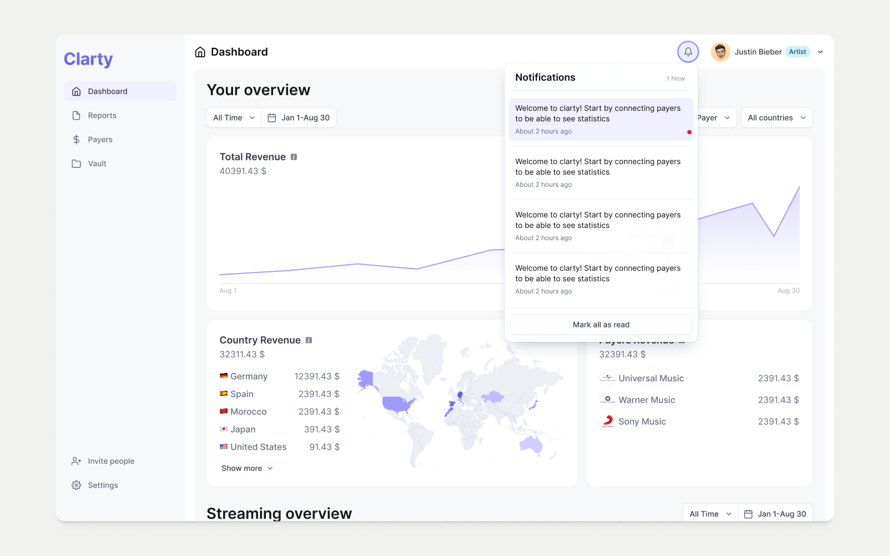Viewport: 890px width, 556px height.
Task: Open Vault in sidebar
Action: tap(120, 163)
